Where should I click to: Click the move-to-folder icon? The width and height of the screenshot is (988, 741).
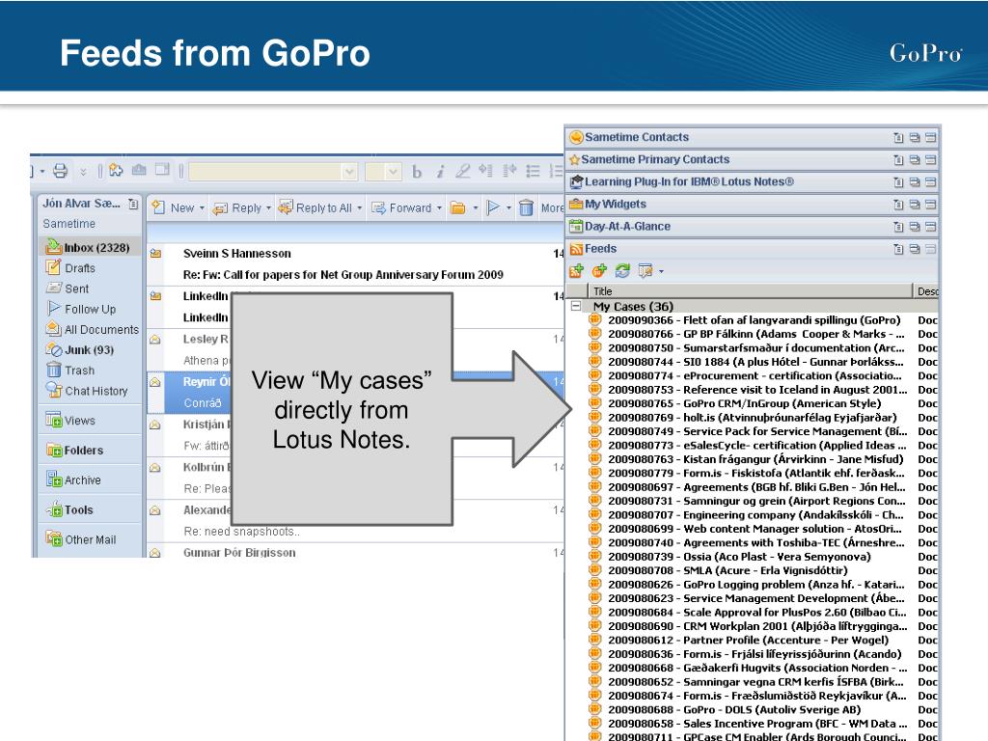458,208
